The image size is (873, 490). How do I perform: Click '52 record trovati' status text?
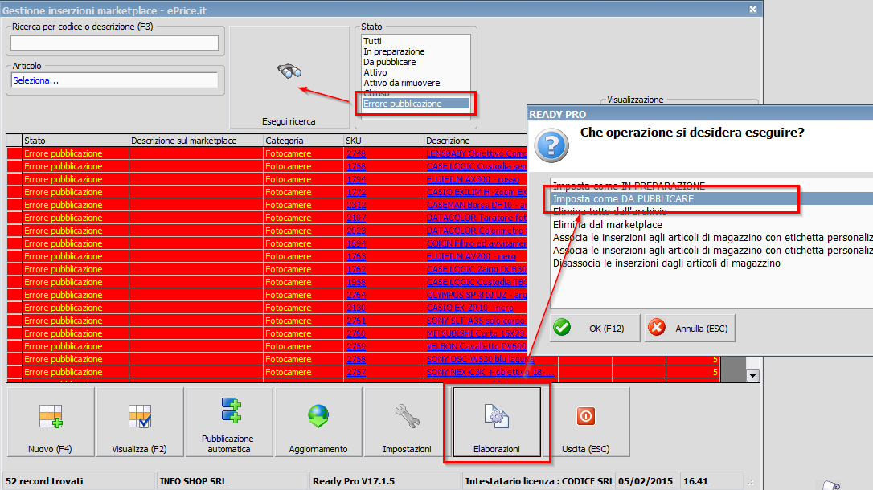point(44,481)
